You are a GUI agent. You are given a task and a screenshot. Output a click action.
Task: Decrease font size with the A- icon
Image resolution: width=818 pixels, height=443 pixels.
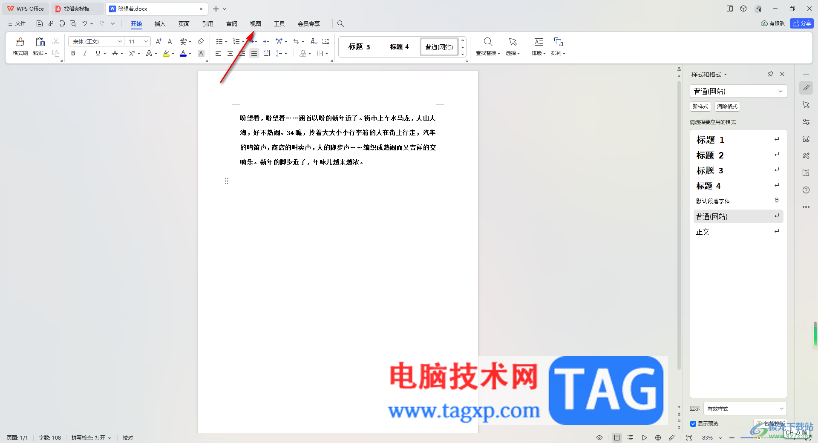click(x=170, y=41)
